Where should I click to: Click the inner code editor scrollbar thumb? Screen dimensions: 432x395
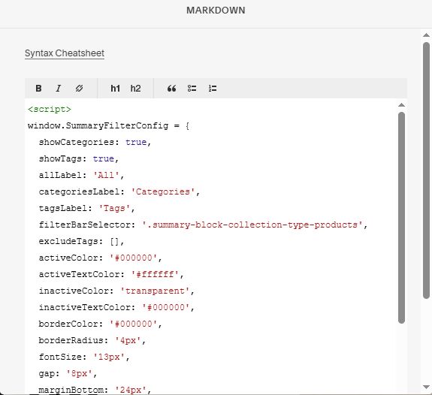(x=401, y=218)
